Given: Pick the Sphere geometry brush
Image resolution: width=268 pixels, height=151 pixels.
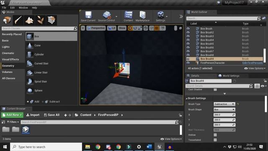Looking at the screenshot, I should point(51,91).
